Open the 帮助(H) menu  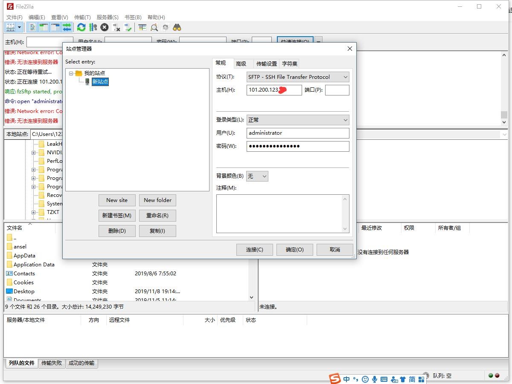156,17
